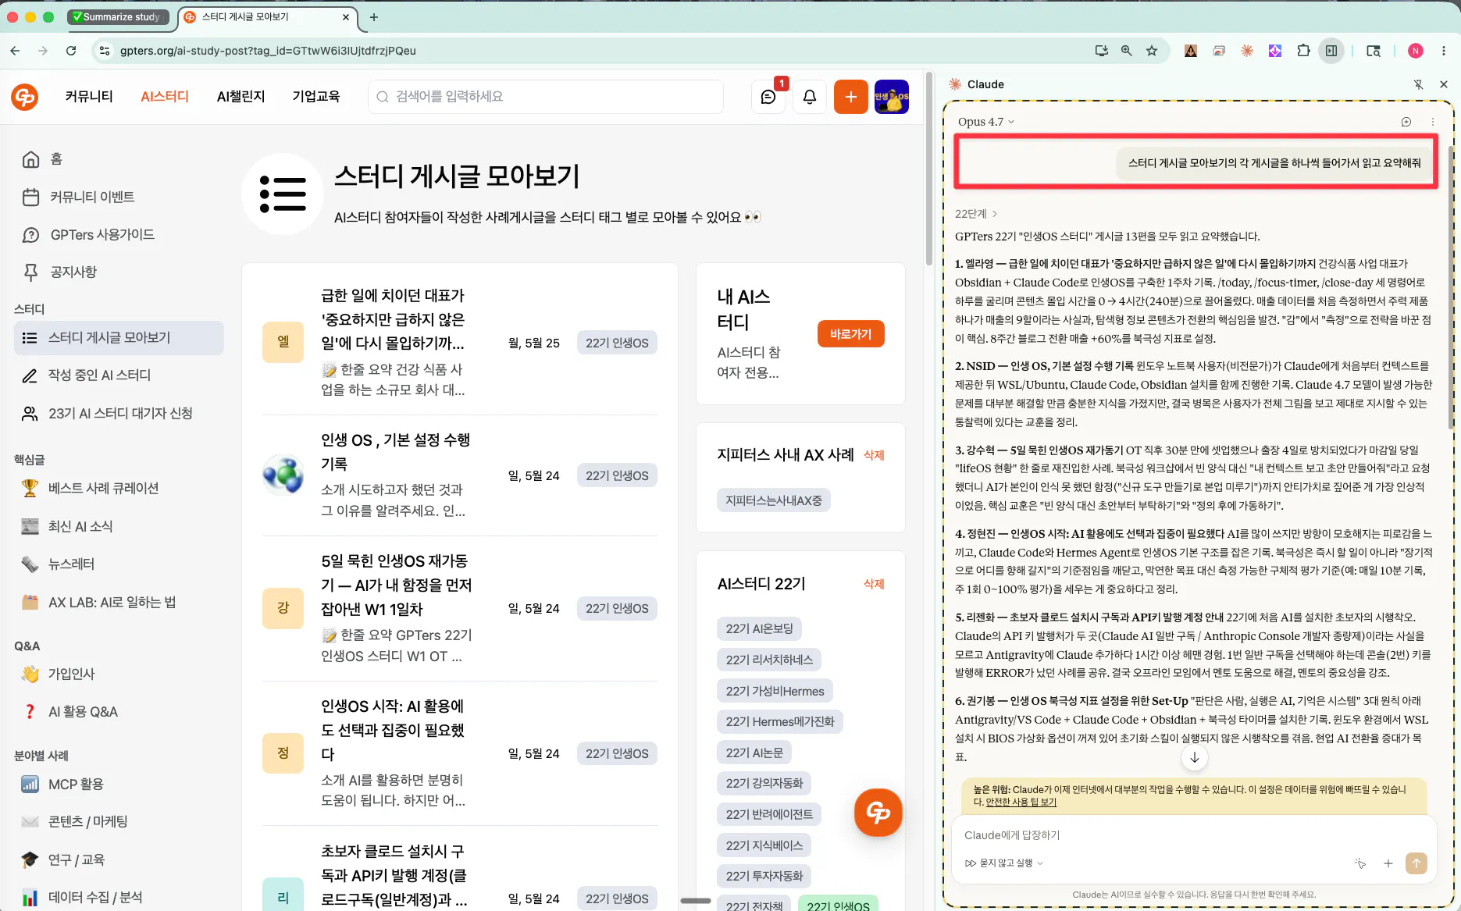Open the browser extensions puzzle icon
1461x911 pixels.
tap(1303, 51)
